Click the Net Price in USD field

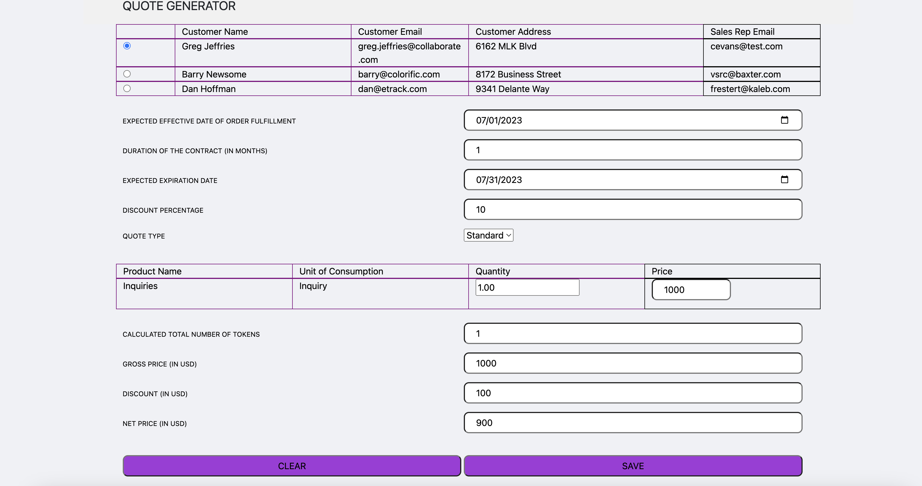point(632,423)
